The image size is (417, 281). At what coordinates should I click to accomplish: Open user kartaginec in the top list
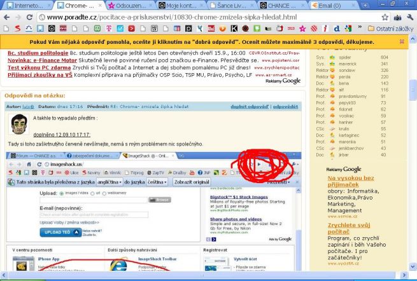[349, 135]
